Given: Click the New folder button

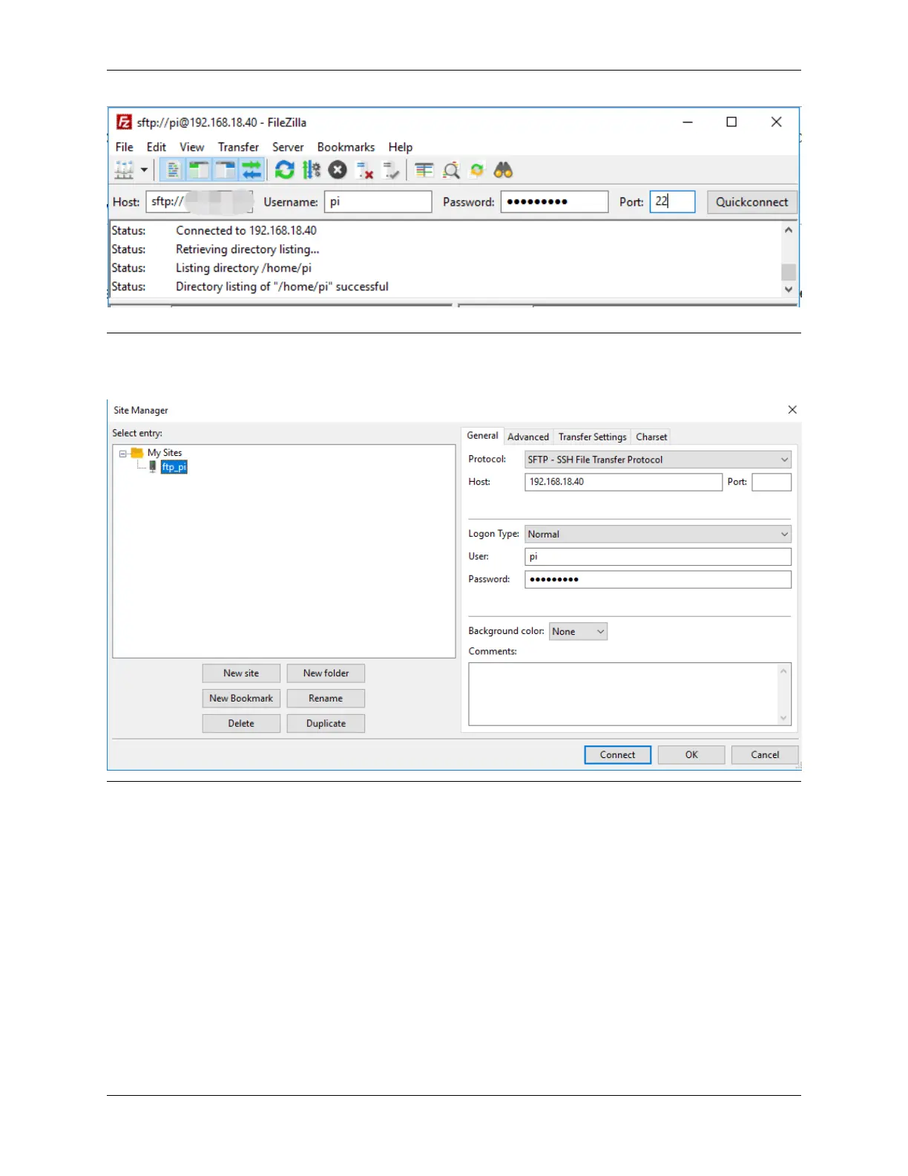Looking at the screenshot, I should pos(326,673).
